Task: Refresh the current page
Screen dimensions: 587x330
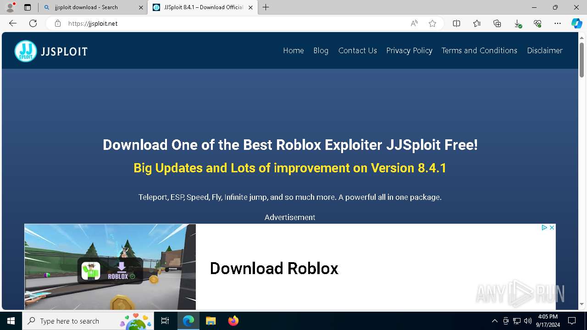Action: pos(33,23)
